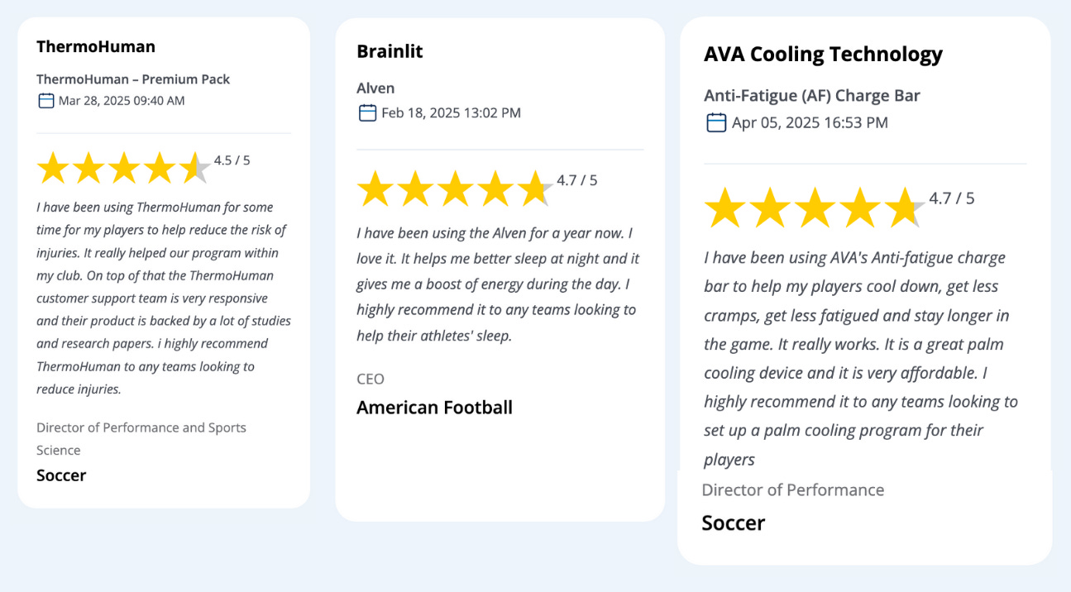
Task: Click the calendar icon on Brainlit card
Action: (x=367, y=112)
